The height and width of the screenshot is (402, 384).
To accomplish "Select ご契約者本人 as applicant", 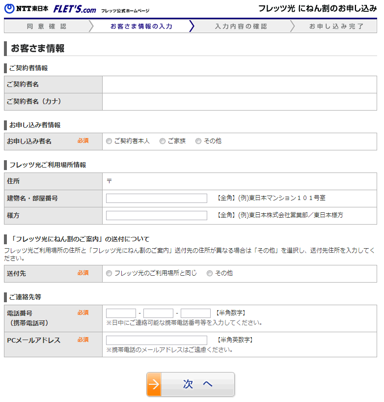I will pyautogui.click(x=109, y=141).
